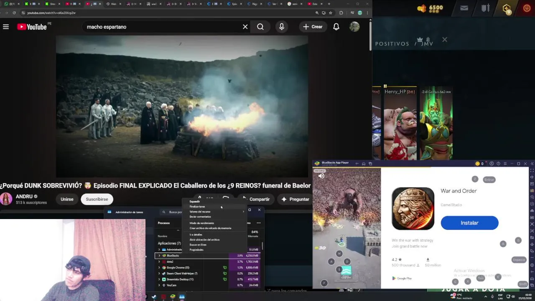
Task: Go to BlueStacks home in title bar
Action: click(x=364, y=163)
